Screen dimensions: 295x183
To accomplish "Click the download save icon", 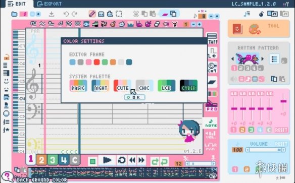I will coord(52,14).
